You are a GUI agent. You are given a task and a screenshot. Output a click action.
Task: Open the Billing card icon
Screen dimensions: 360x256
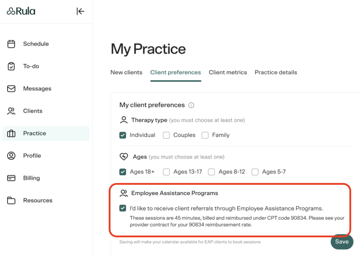(x=11, y=178)
